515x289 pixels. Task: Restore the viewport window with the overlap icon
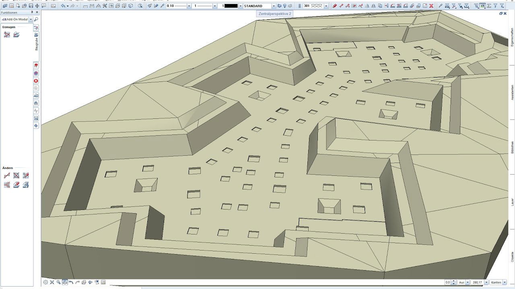[x=501, y=13]
